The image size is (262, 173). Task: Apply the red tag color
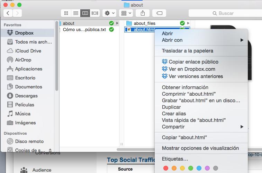coord(165,168)
